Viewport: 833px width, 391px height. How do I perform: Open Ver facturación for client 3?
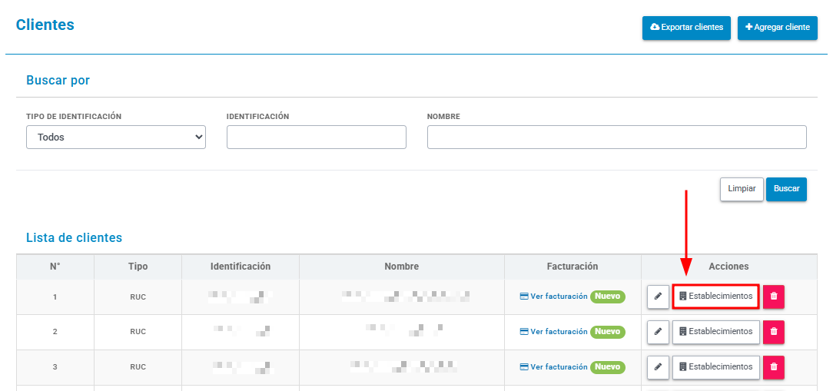(x=553, y=367)
